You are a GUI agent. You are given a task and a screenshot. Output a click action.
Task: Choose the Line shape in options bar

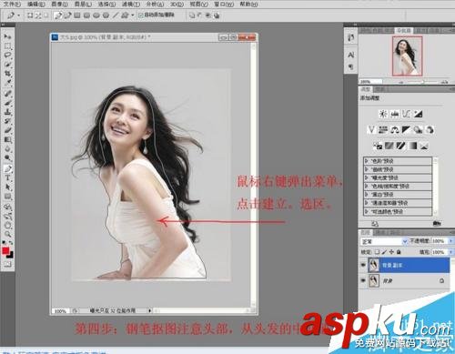coord(116,15)
